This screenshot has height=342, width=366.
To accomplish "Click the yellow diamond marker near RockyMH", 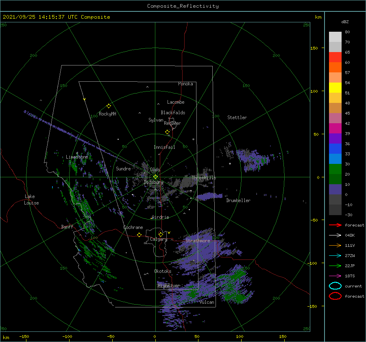I will tap(109, 106).
